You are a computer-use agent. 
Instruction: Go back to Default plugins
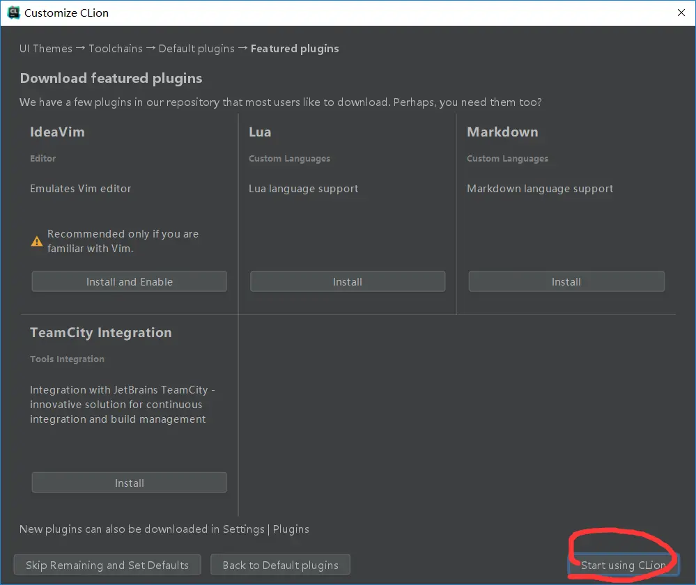click(280, 565)
